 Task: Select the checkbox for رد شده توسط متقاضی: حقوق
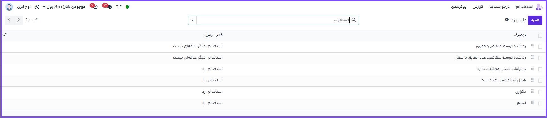pyautogui.click(x=540, y=46)
